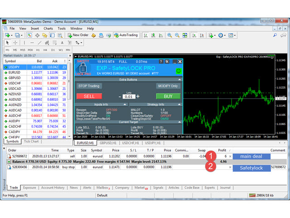Toggle the Market Watch window icon
290x218 pixels.
pos(29,35)
